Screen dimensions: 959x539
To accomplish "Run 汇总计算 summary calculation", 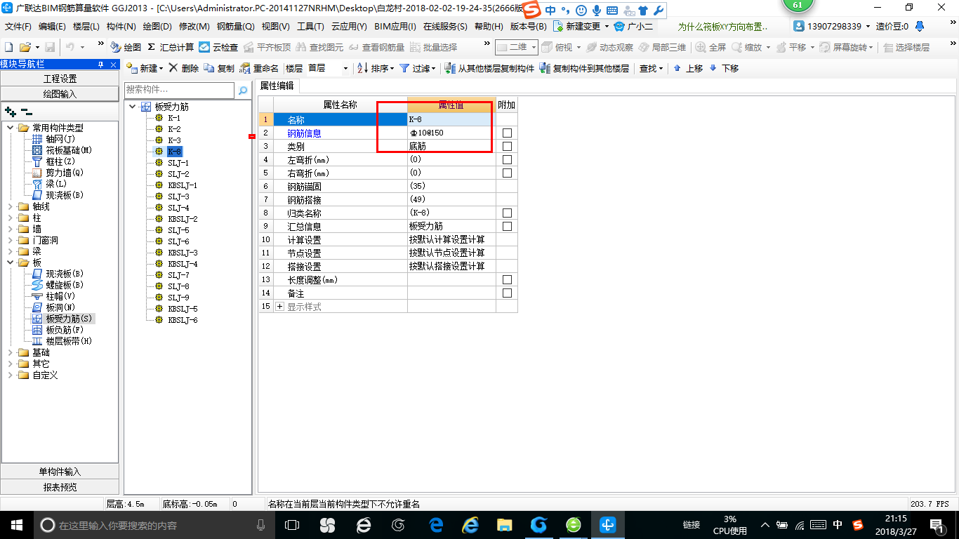I will coord(171,47).
